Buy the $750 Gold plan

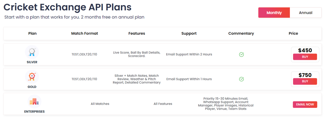[305, 81]
